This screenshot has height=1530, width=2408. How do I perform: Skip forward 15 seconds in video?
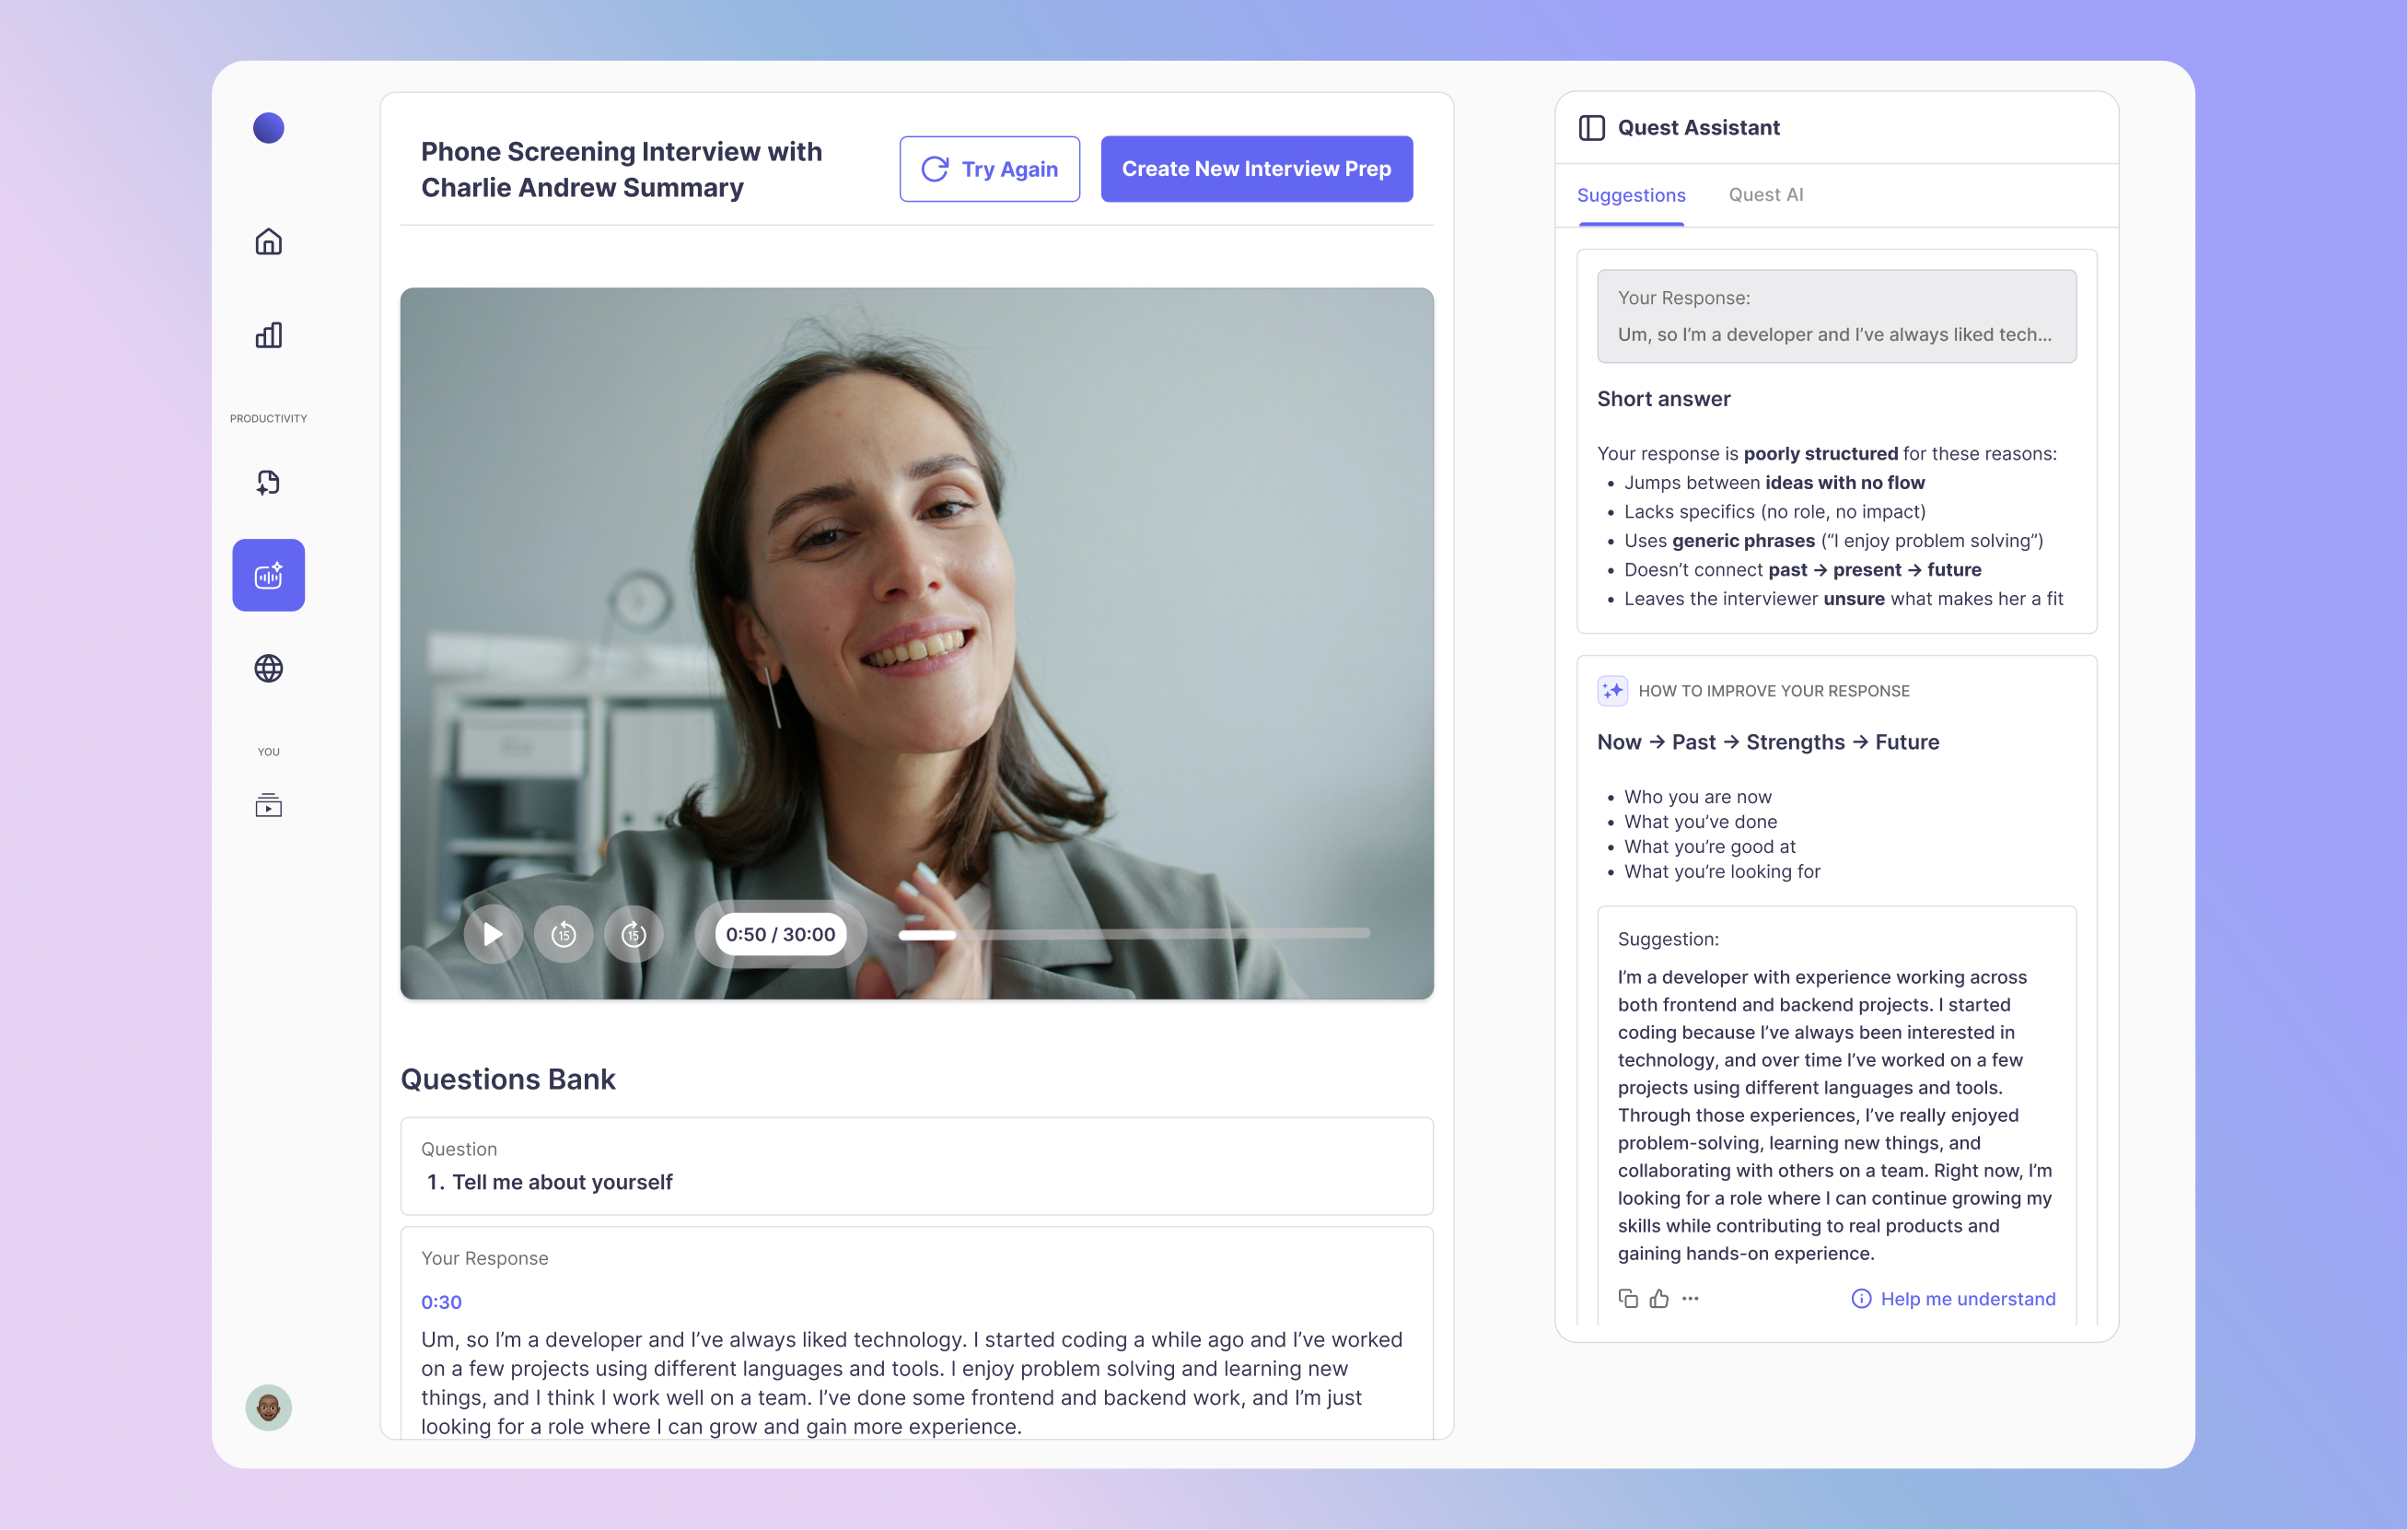633,934
